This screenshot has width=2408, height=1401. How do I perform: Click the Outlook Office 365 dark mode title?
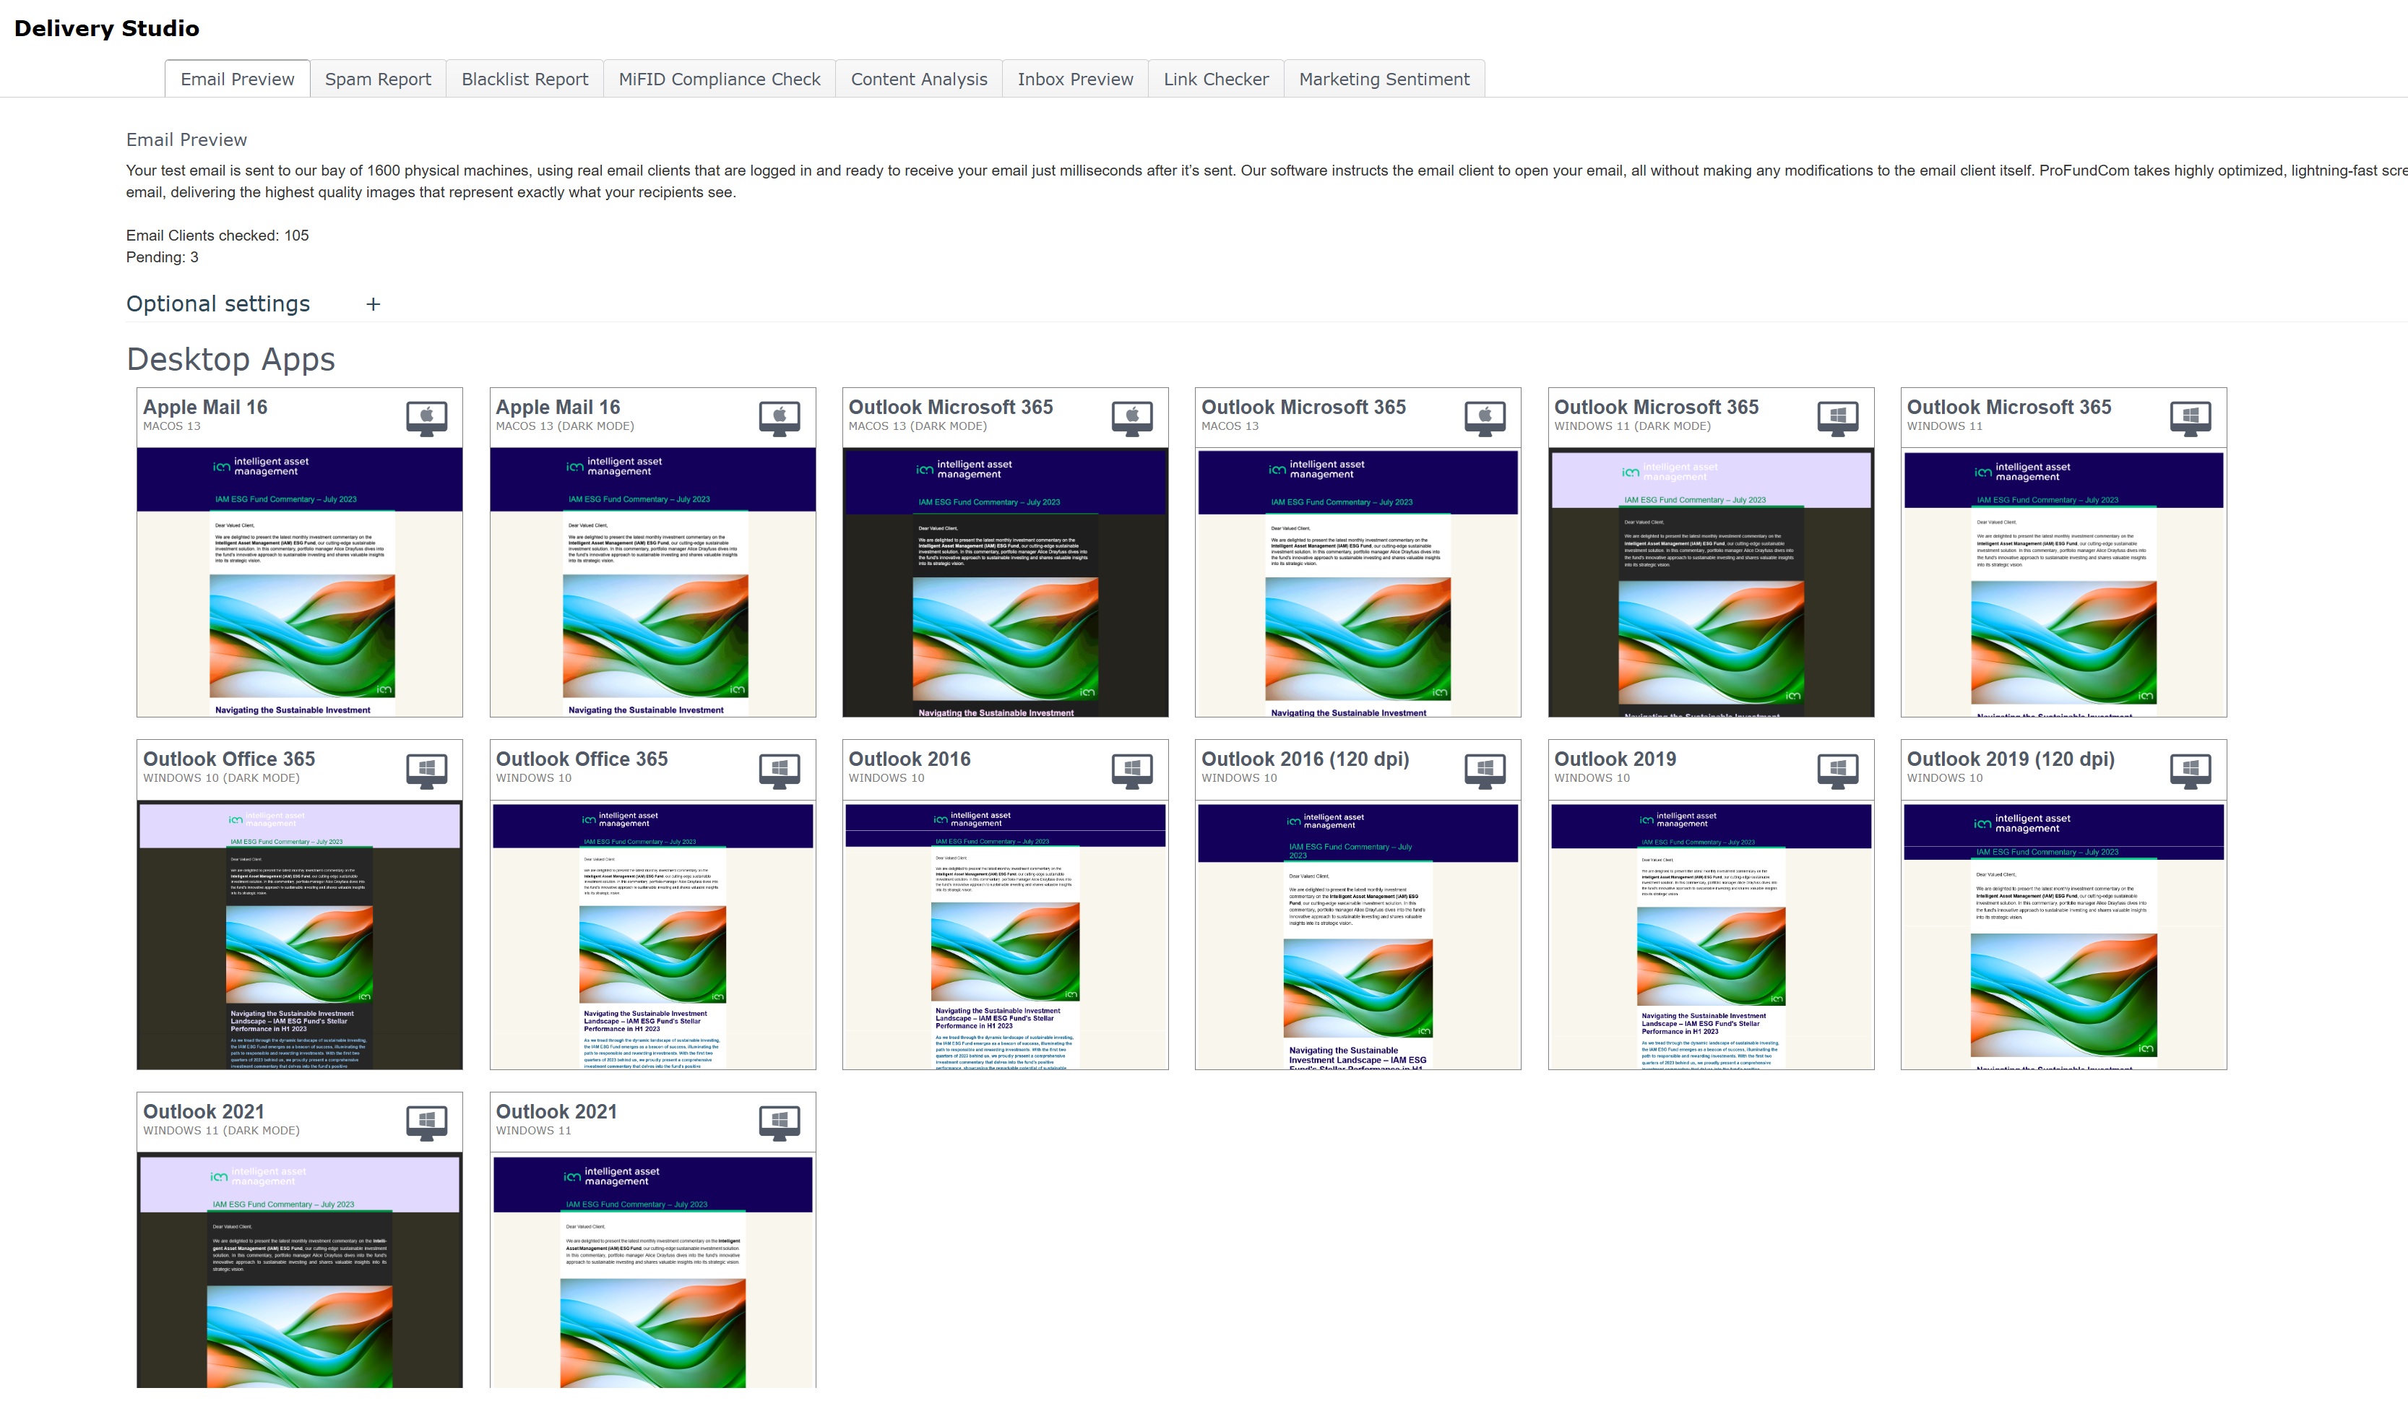point(228,759)
